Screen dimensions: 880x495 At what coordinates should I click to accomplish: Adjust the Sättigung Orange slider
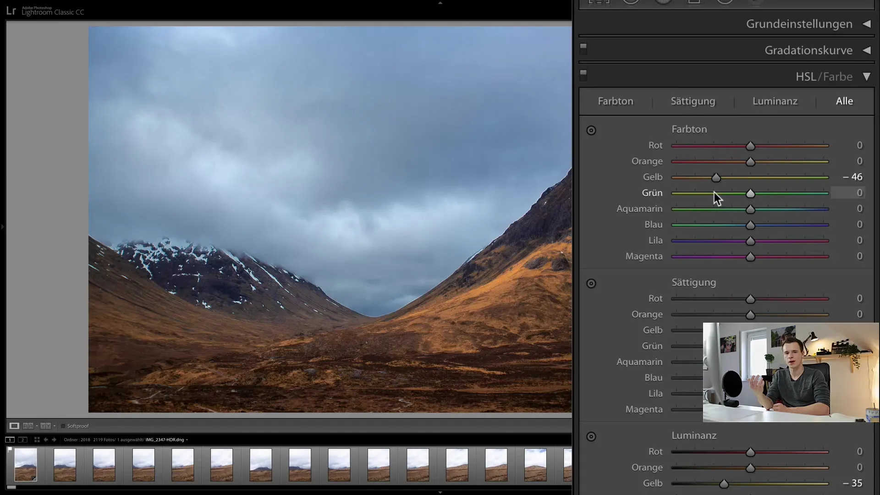[x=750, y=315]
